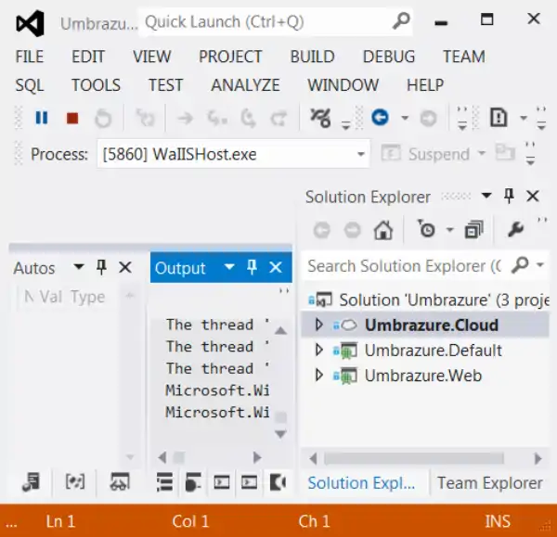Open the Pending Changes Filter dropdown arrow
The image size is (557, 537).
[450, 230]
